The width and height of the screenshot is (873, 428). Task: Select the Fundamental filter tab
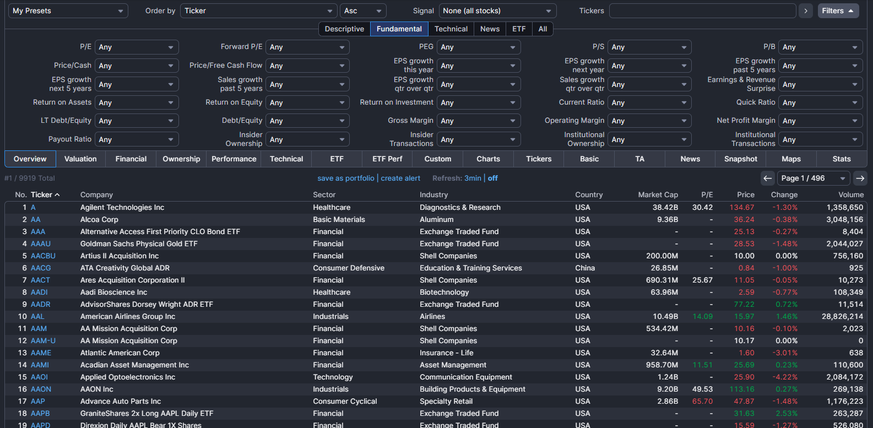[399, 29]
